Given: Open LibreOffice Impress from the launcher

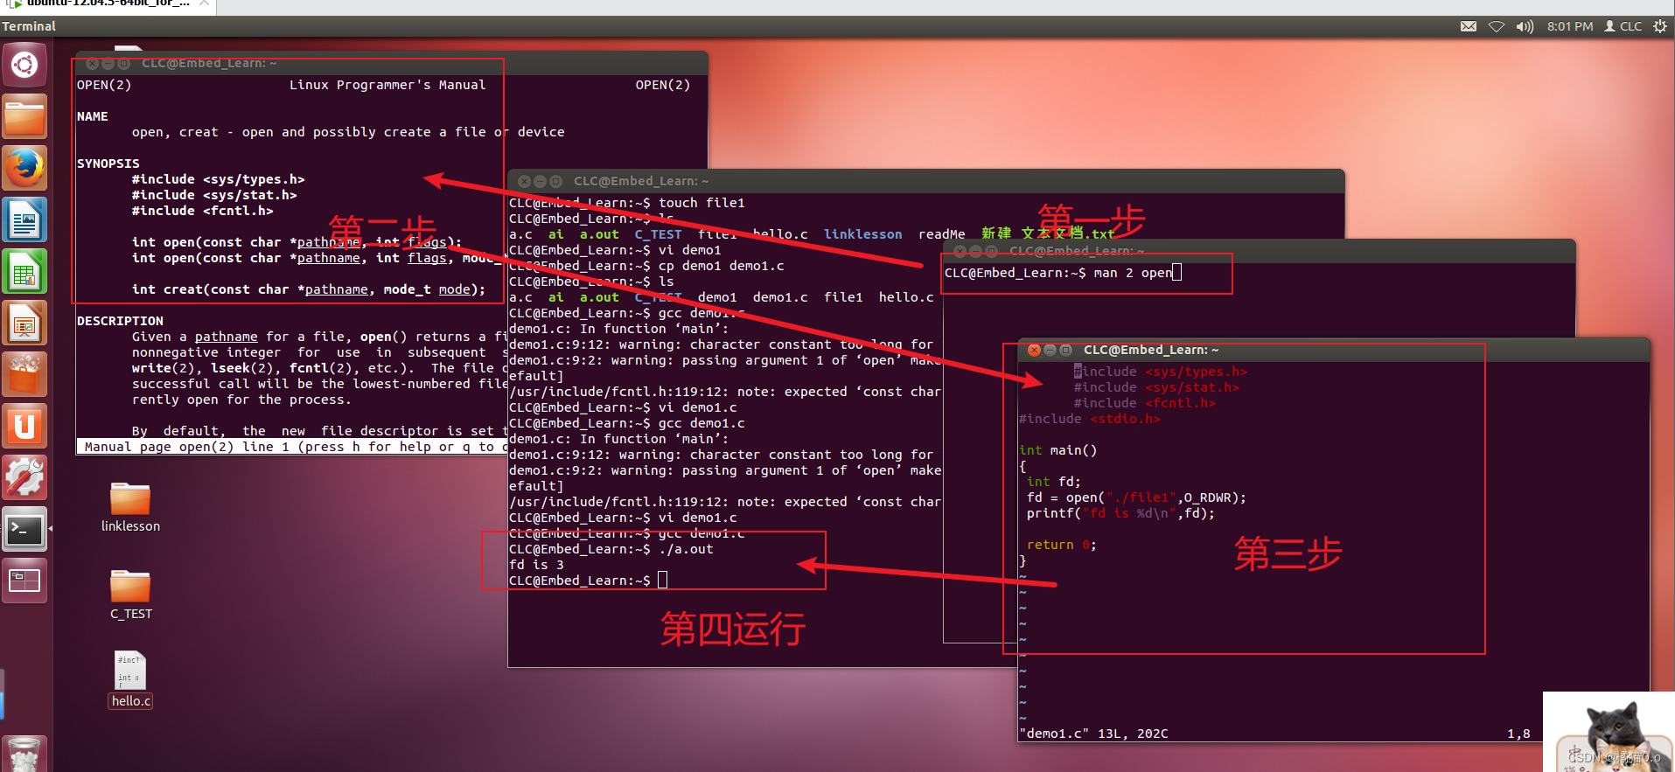Looking at the screenshot, I should pos(24,323).
